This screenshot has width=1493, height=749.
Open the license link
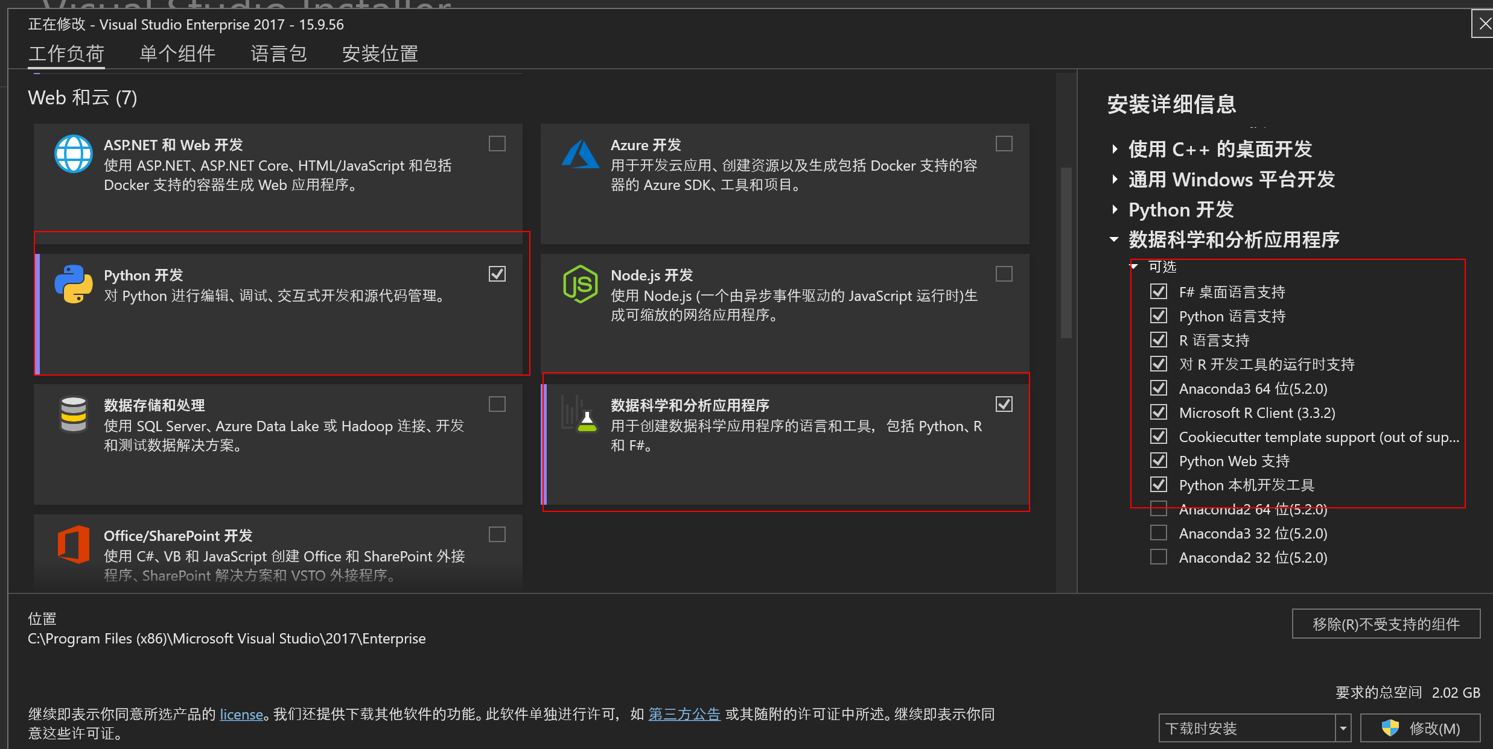tap(241, 714)
